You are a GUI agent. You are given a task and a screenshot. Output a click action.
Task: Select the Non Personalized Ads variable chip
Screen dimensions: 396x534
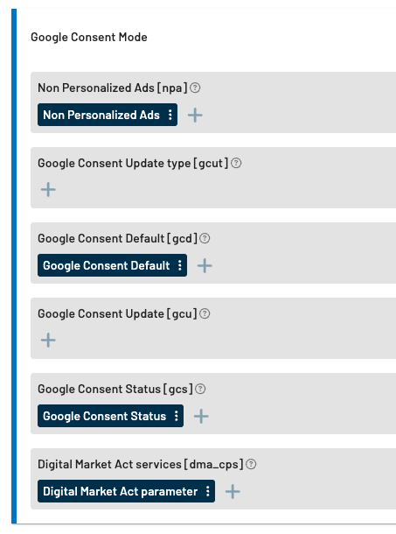point(101,115)
